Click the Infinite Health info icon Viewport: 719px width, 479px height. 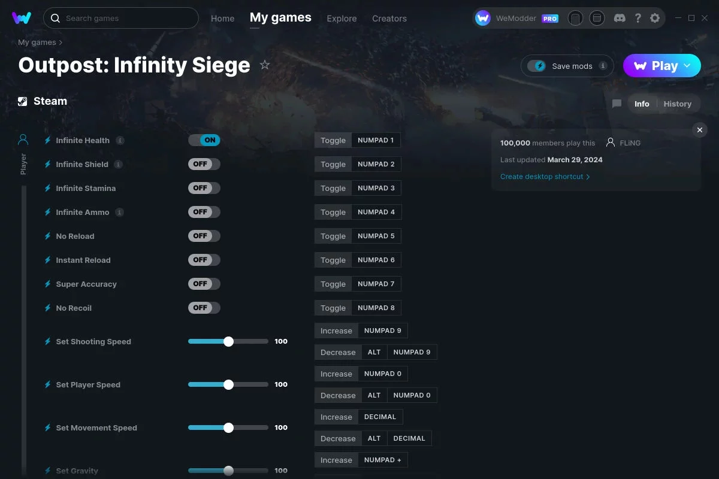pyautogui.click(x=120, y=140)
